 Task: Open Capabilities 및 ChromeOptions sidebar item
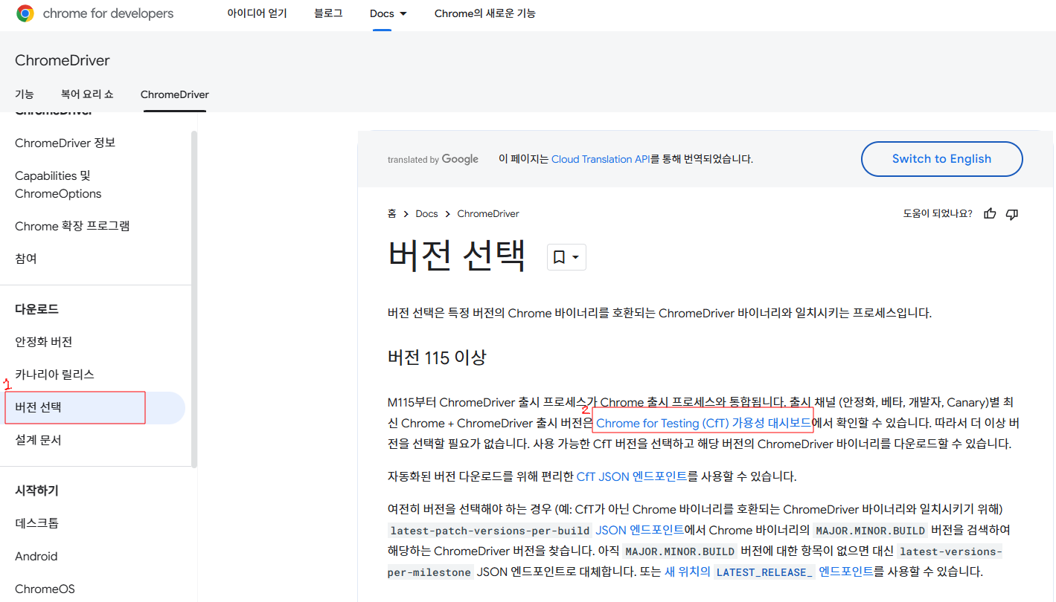[x=58, y=184]
